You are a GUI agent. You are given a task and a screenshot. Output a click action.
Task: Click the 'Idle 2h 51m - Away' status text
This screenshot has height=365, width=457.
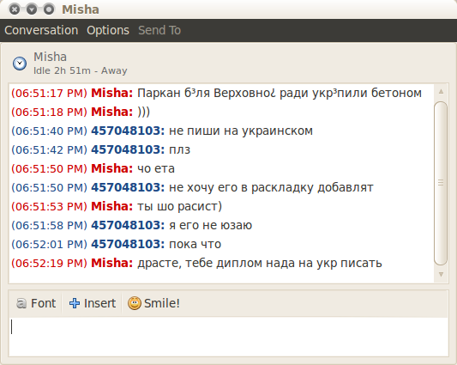[81, 70]
